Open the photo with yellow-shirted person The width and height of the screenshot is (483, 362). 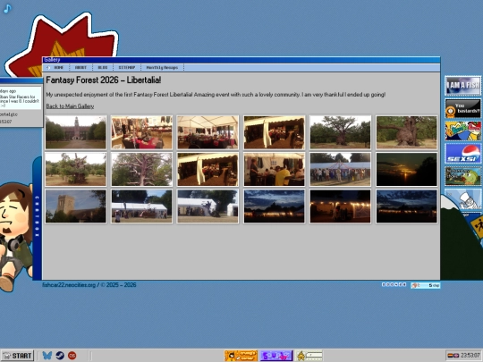tap(275, 169)
